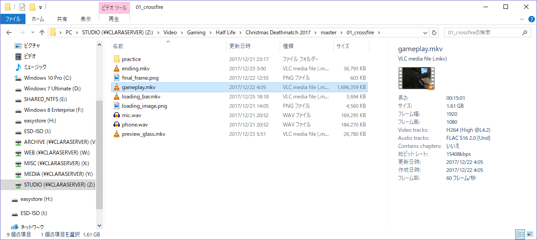
Task: Switch to large icons view in status bar
Action: tap(529, 234)
